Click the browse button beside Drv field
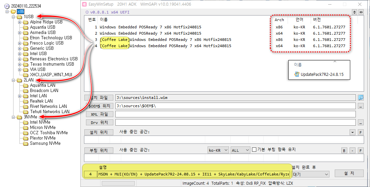This screenshot has height=187, width=370. [360, 123]
